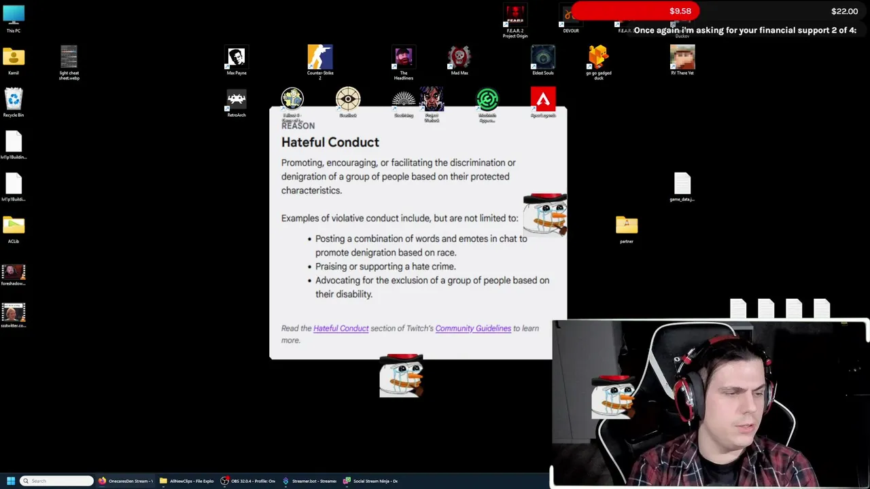Open the foreshadow video file
The height and width of the screenshot is (489, 870).
tap(14, 274)
